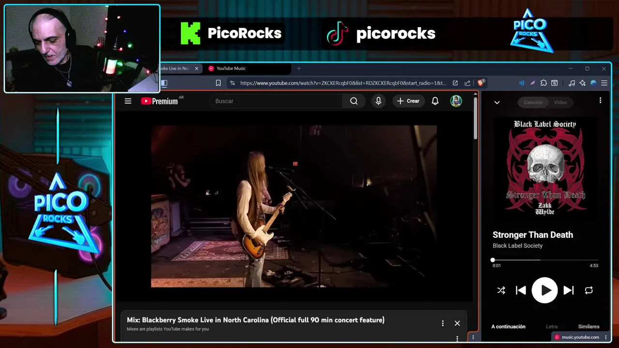
Task: Toggle the browser sidebar panel icon
Action: [164, 83]
